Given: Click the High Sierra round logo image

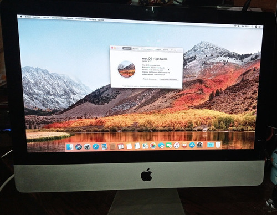Looking at the screenshot, I should (x=126, y=69).
